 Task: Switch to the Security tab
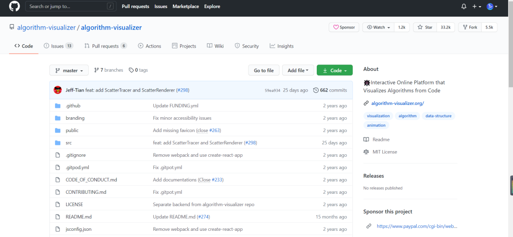(247, 46)
